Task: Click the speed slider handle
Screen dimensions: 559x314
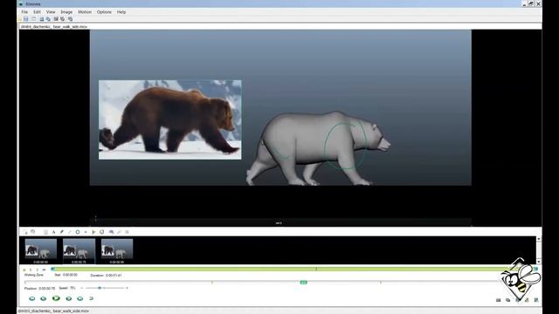Action: coord(100,288)
